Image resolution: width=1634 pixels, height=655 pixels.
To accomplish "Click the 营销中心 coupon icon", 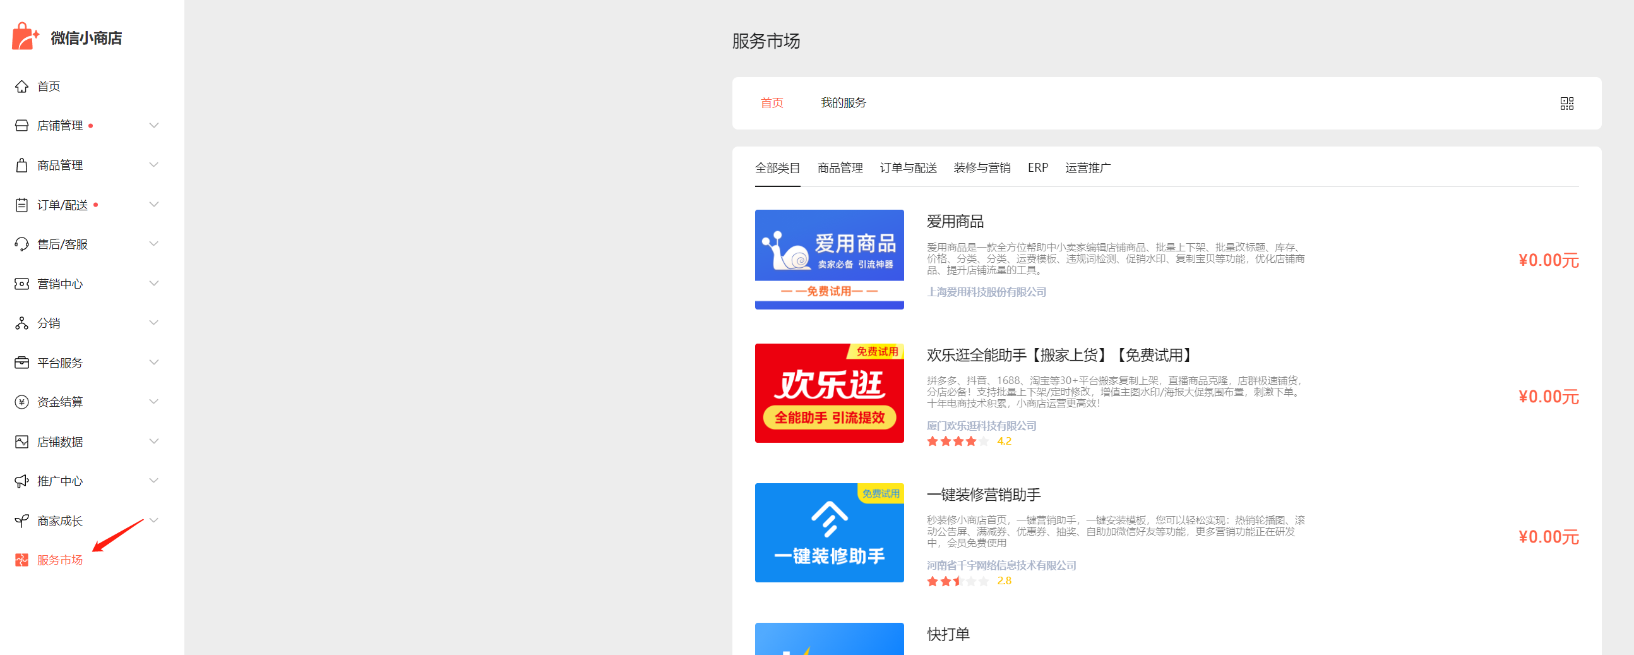I will coord(21,284).
